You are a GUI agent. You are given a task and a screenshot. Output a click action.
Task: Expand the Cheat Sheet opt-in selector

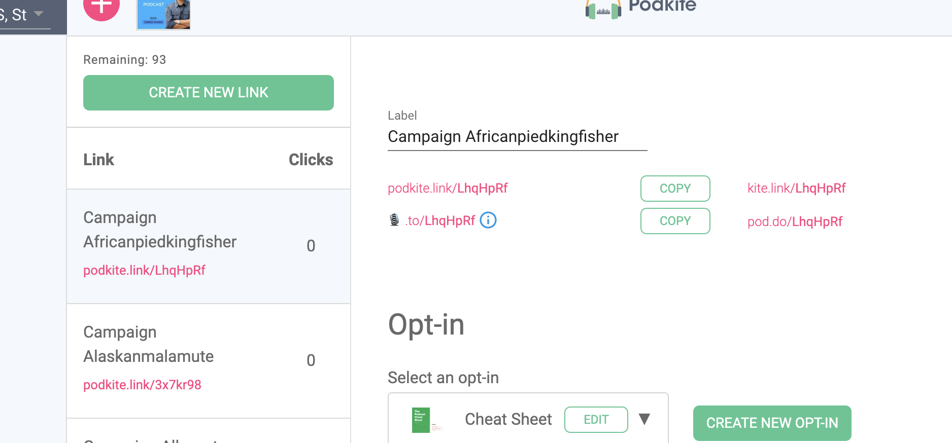(528, 418)
